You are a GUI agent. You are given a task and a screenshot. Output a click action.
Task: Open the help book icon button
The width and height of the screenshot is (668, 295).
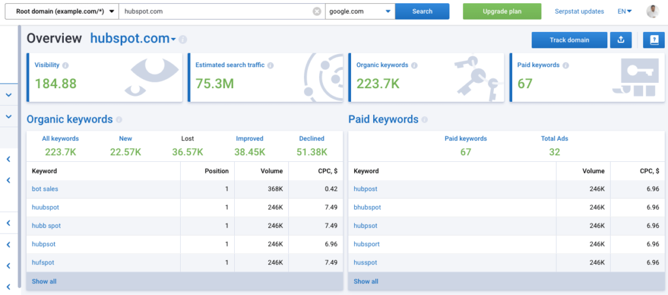pyautogui.click(x=654, y=40)
